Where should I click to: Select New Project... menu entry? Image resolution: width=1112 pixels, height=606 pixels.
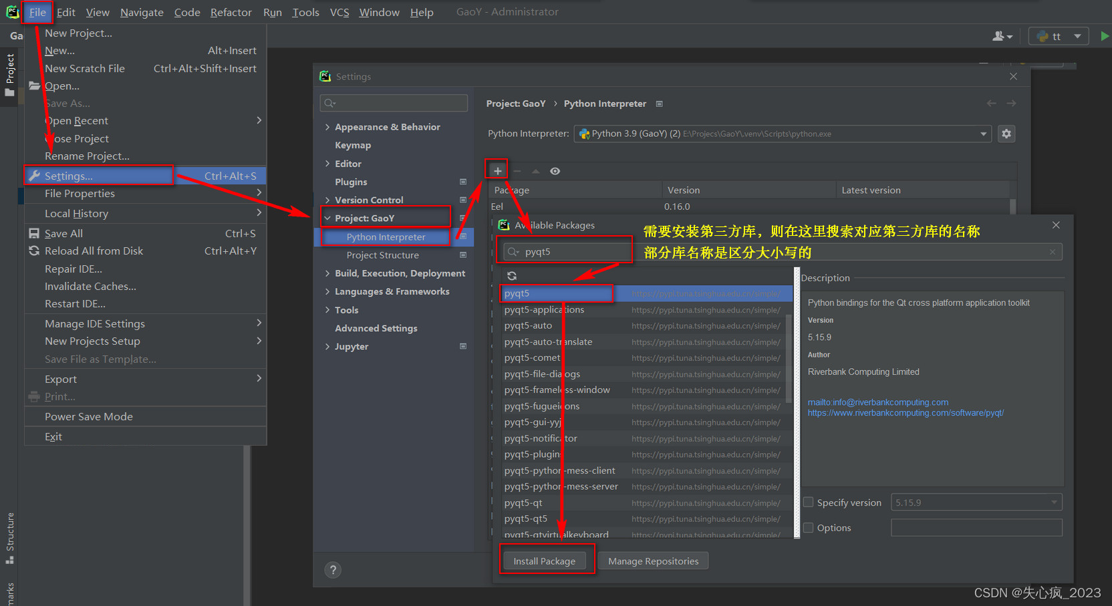click(x=145, y=33)
